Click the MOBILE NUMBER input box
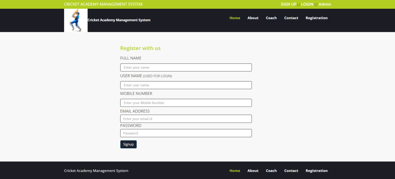This screenshot has height=179, width=395. 186,103
